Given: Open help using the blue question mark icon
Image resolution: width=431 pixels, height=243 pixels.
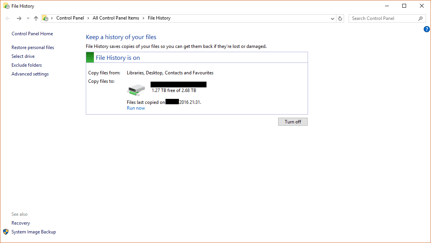Looking at the screenshot, I should 426,29.
